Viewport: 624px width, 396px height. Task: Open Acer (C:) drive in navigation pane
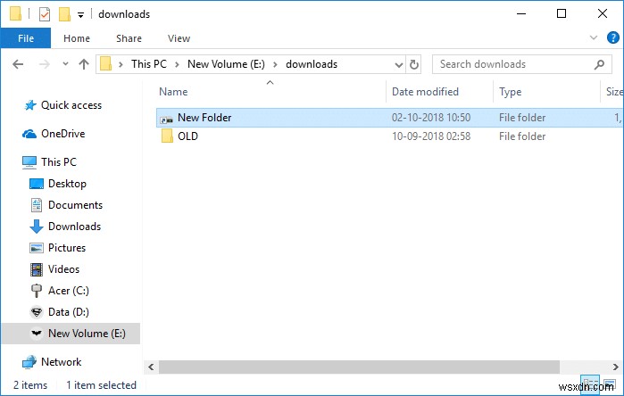pyautogui.click(x=69, y=291)
